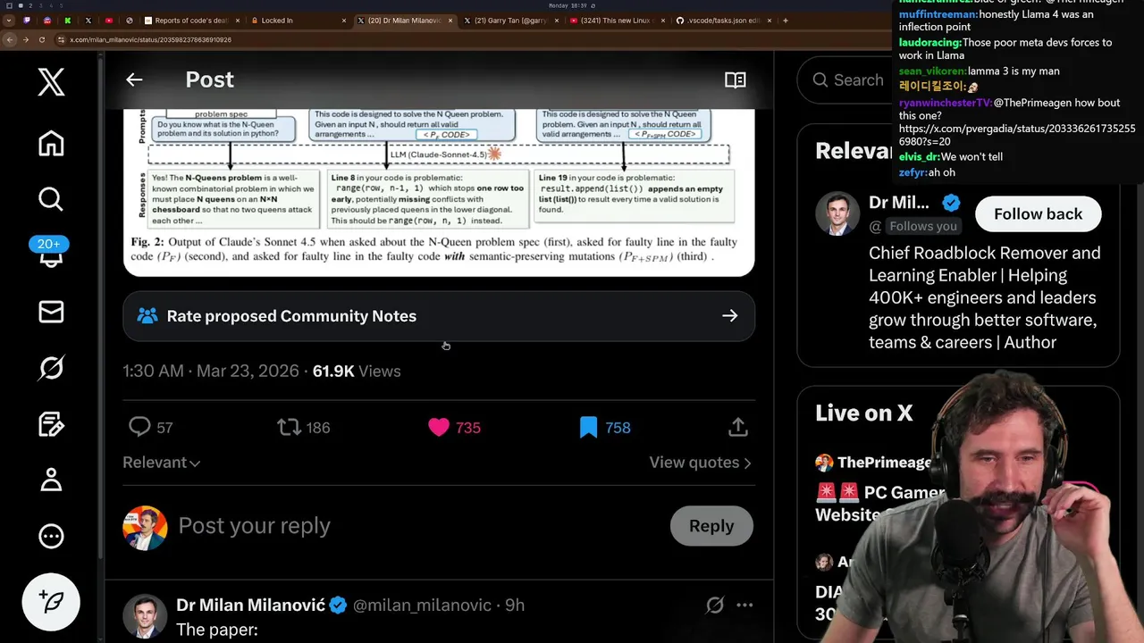1144x643 pixels.
Task: Open reader view book icon
Action: click(735, 79)
